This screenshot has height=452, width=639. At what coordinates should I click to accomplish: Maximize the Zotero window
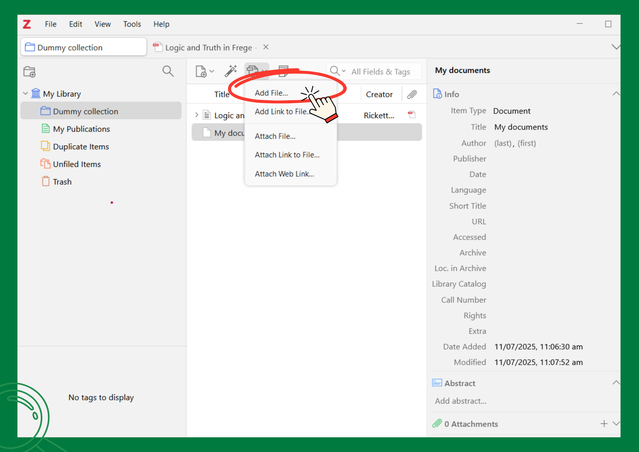point(608,24)
